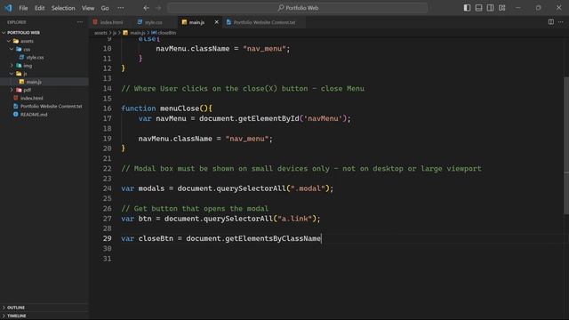Click the README.md info icon
Viewport: 569px width, 320px height.
[16, 115]
